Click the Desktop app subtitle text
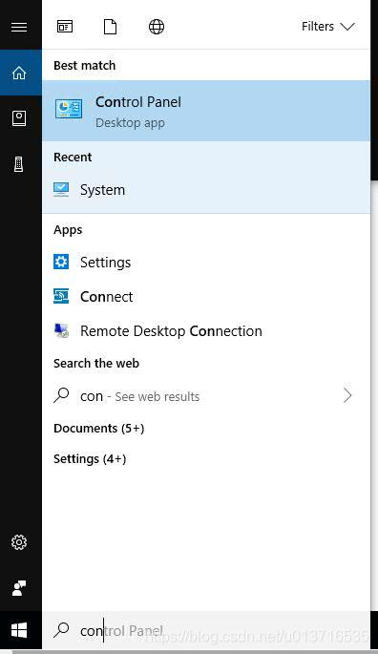This screenshot has width=378, height=654. pyautogui.click(x=130, y=123)
